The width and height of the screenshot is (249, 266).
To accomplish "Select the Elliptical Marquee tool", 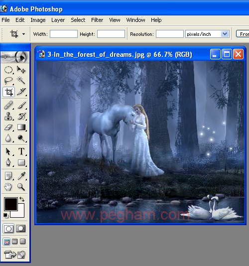I will pyautogui.click(x=8, y=70).
